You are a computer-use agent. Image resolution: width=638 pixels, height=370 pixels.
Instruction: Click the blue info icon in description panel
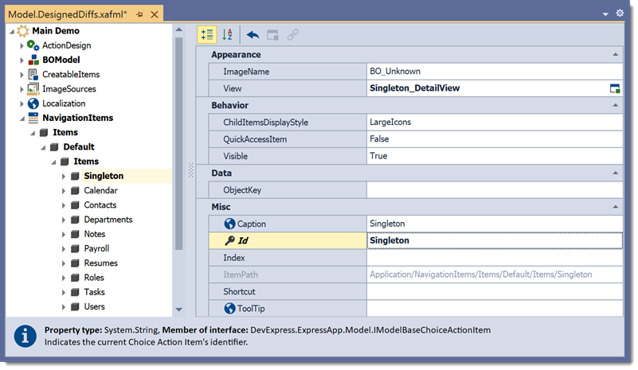[25, 336]
